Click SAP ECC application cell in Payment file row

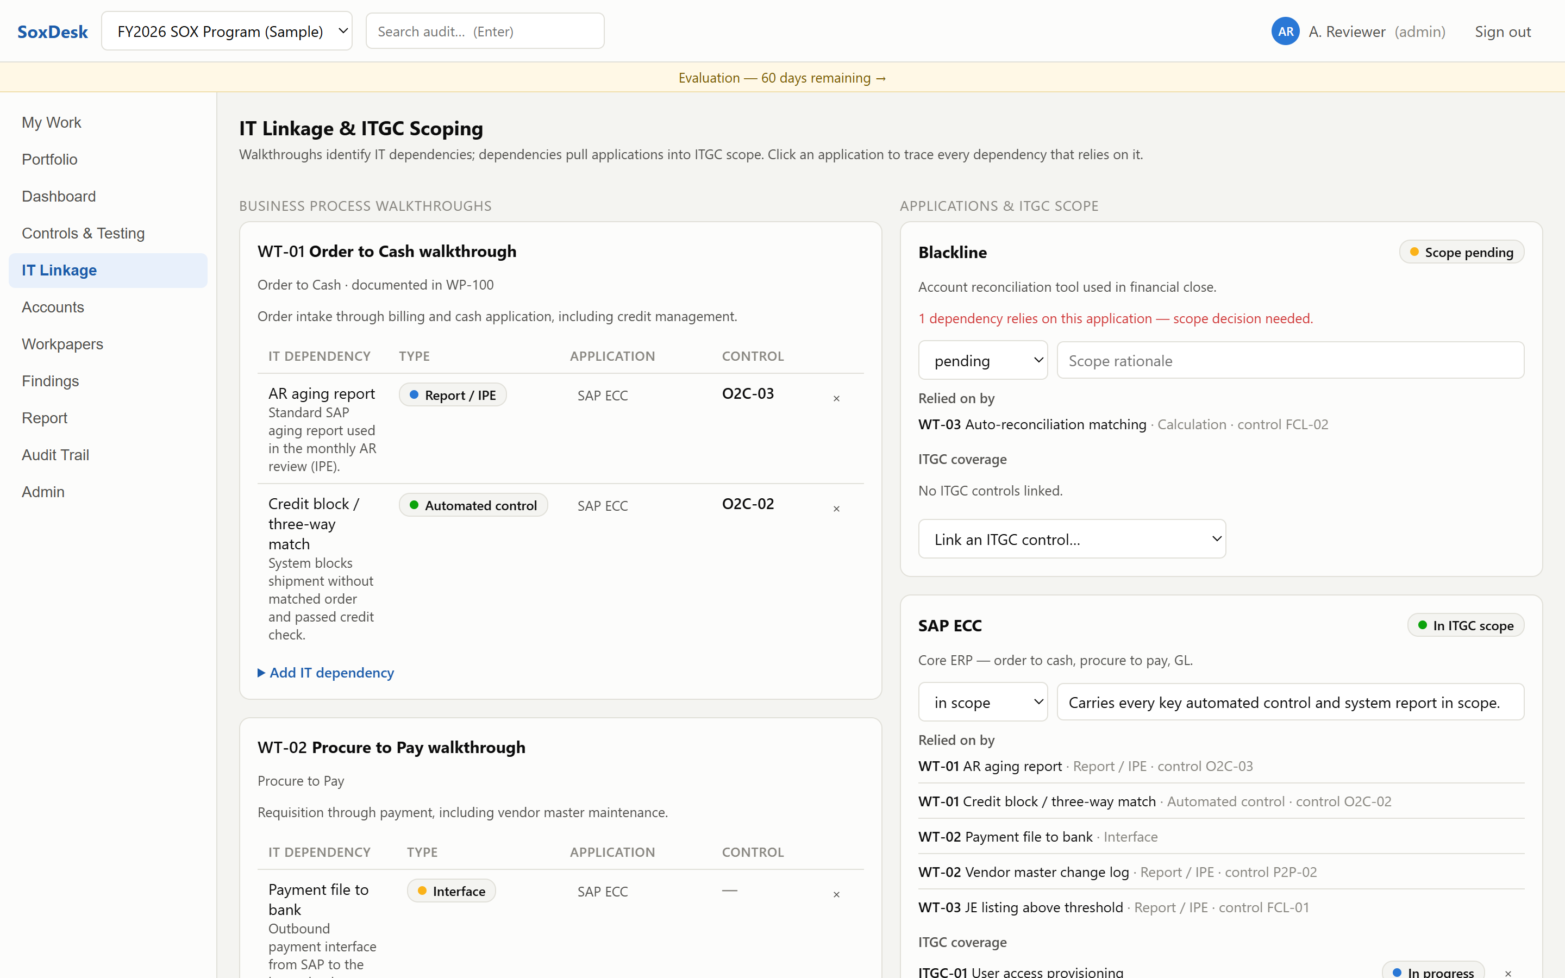602,891
